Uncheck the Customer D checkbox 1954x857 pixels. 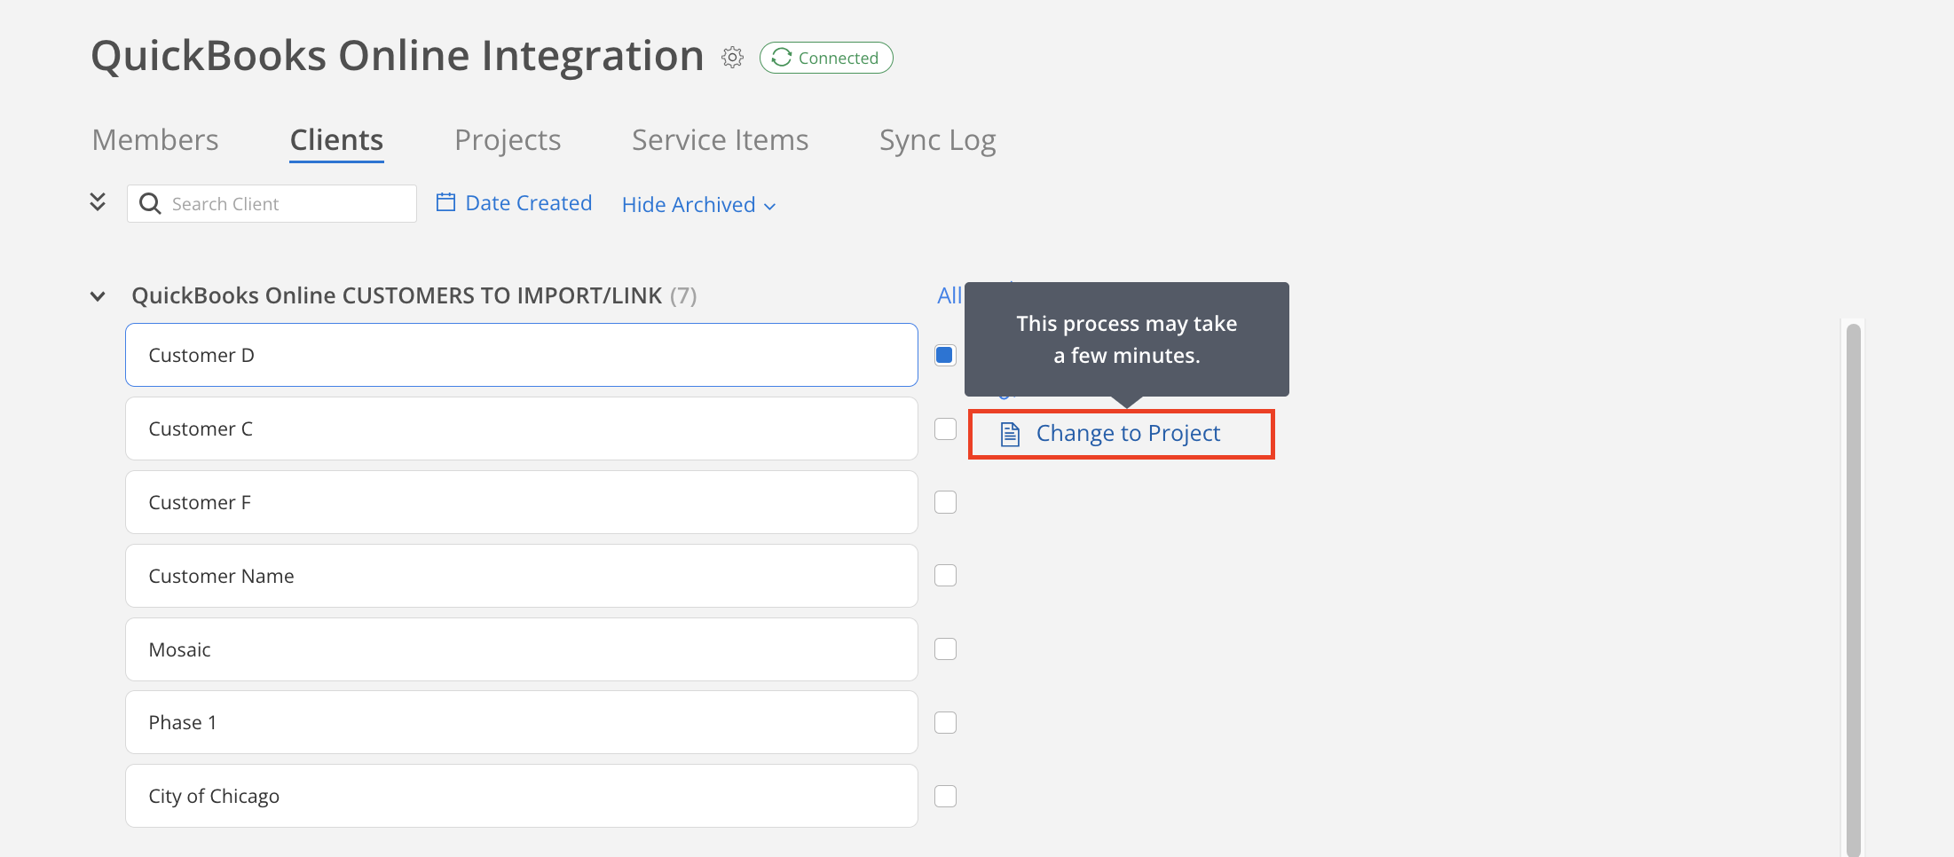[x=945, y=355]
